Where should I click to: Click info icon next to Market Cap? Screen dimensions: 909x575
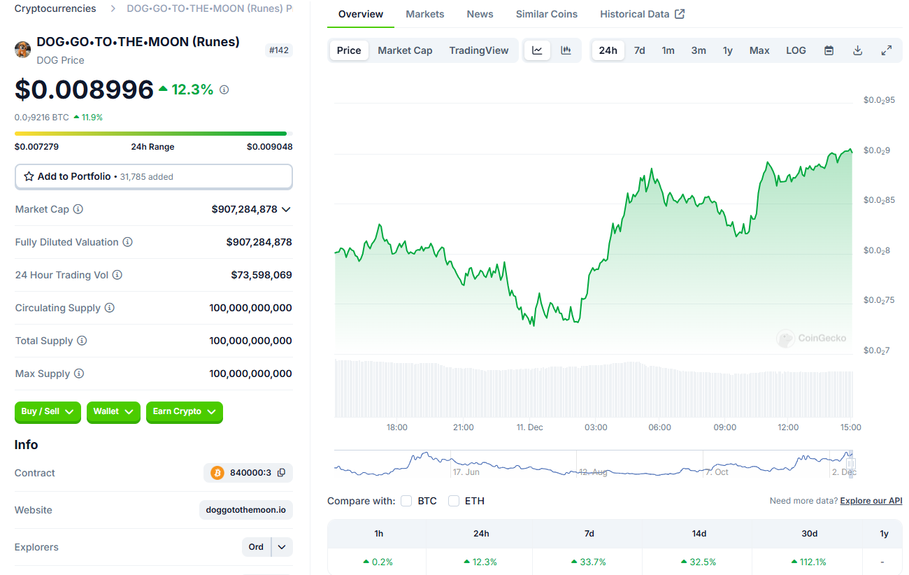click(x=78, y=209)
